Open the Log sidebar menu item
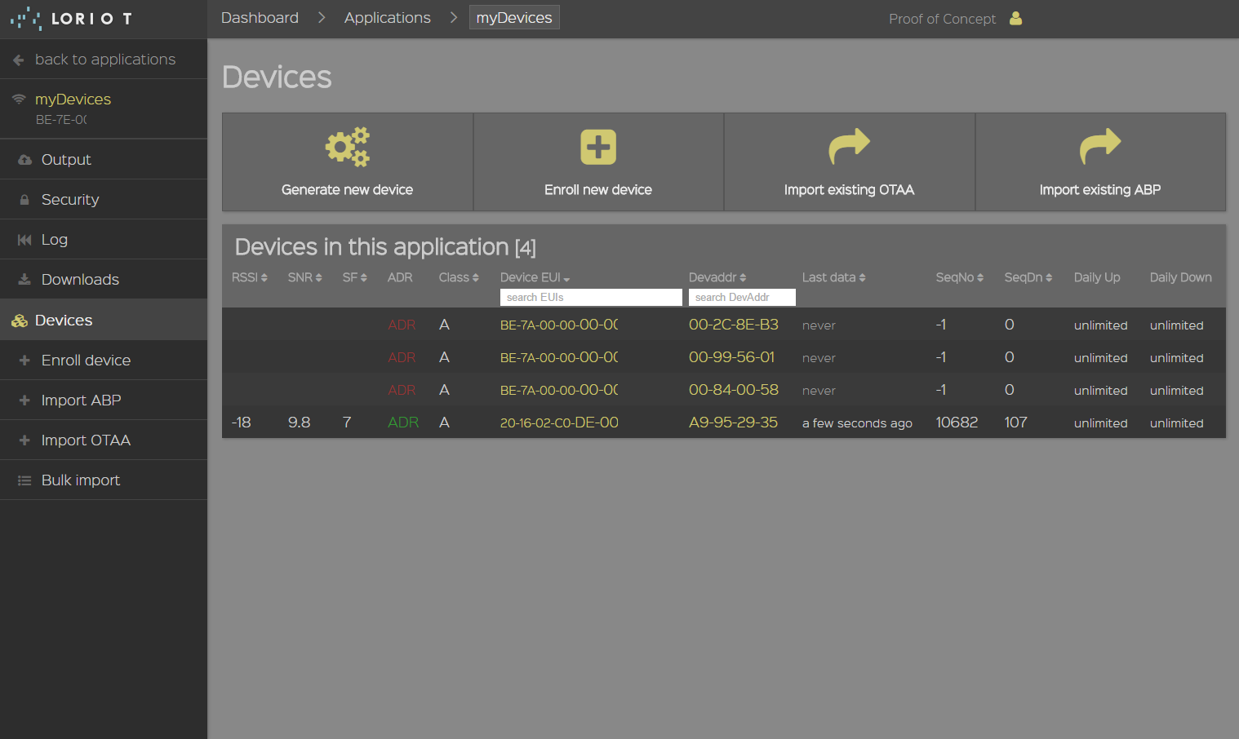This screenshot has width=1239, height=739. pyautogui.click(x=104, y=240)
